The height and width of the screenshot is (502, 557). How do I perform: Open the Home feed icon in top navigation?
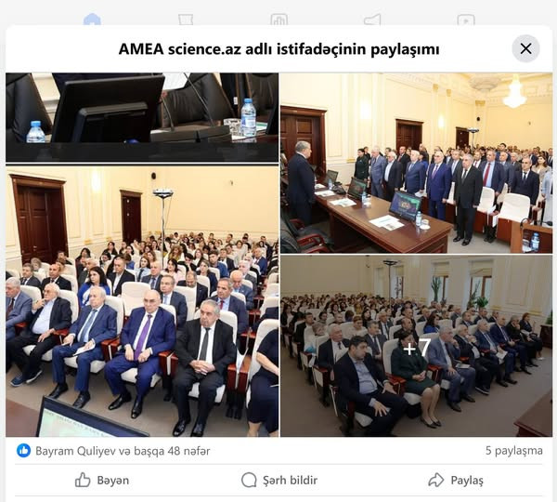[92, 19]
